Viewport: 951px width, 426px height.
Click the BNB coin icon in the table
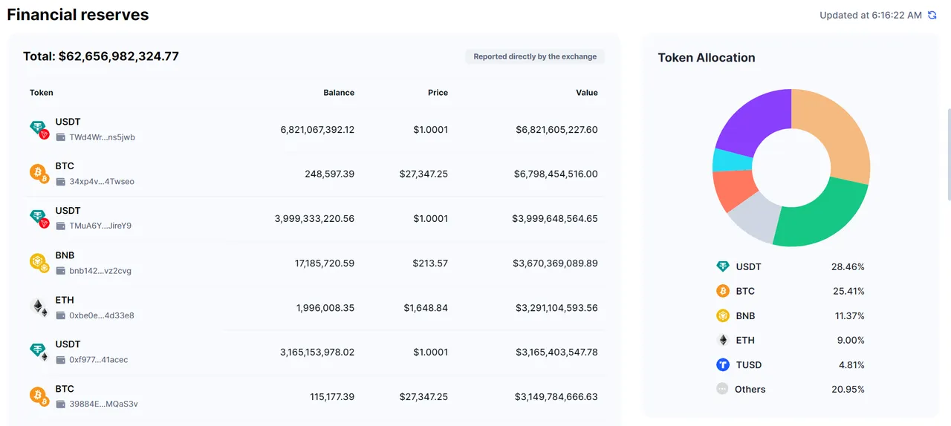coord(39,263)
